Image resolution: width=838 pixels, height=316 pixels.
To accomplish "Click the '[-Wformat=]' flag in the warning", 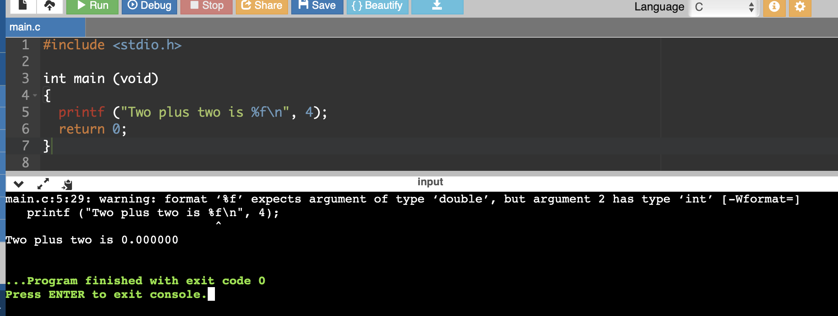I will pyautogui.click(x=760, y=199).
